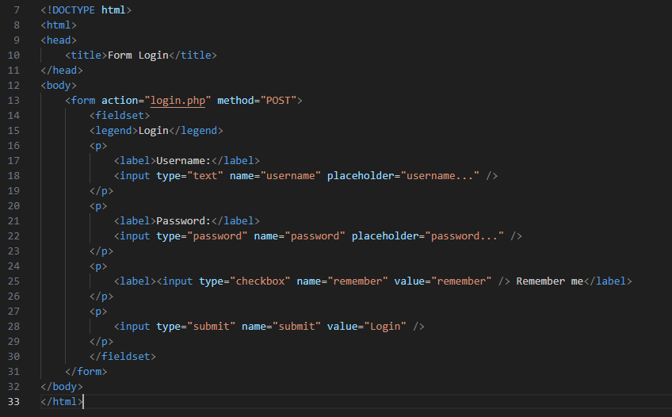The width and height of the screenshot is (672, 417).
Task: Click the closing html tag on line 33
Action: (x=62, y=402)
